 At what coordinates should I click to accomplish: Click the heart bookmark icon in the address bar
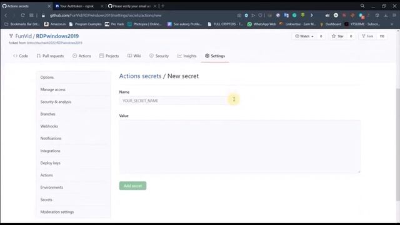(260, 15)
